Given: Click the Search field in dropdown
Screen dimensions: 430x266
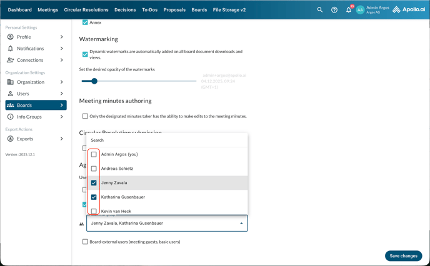Looking at the screenshot, I should point(166,140).
